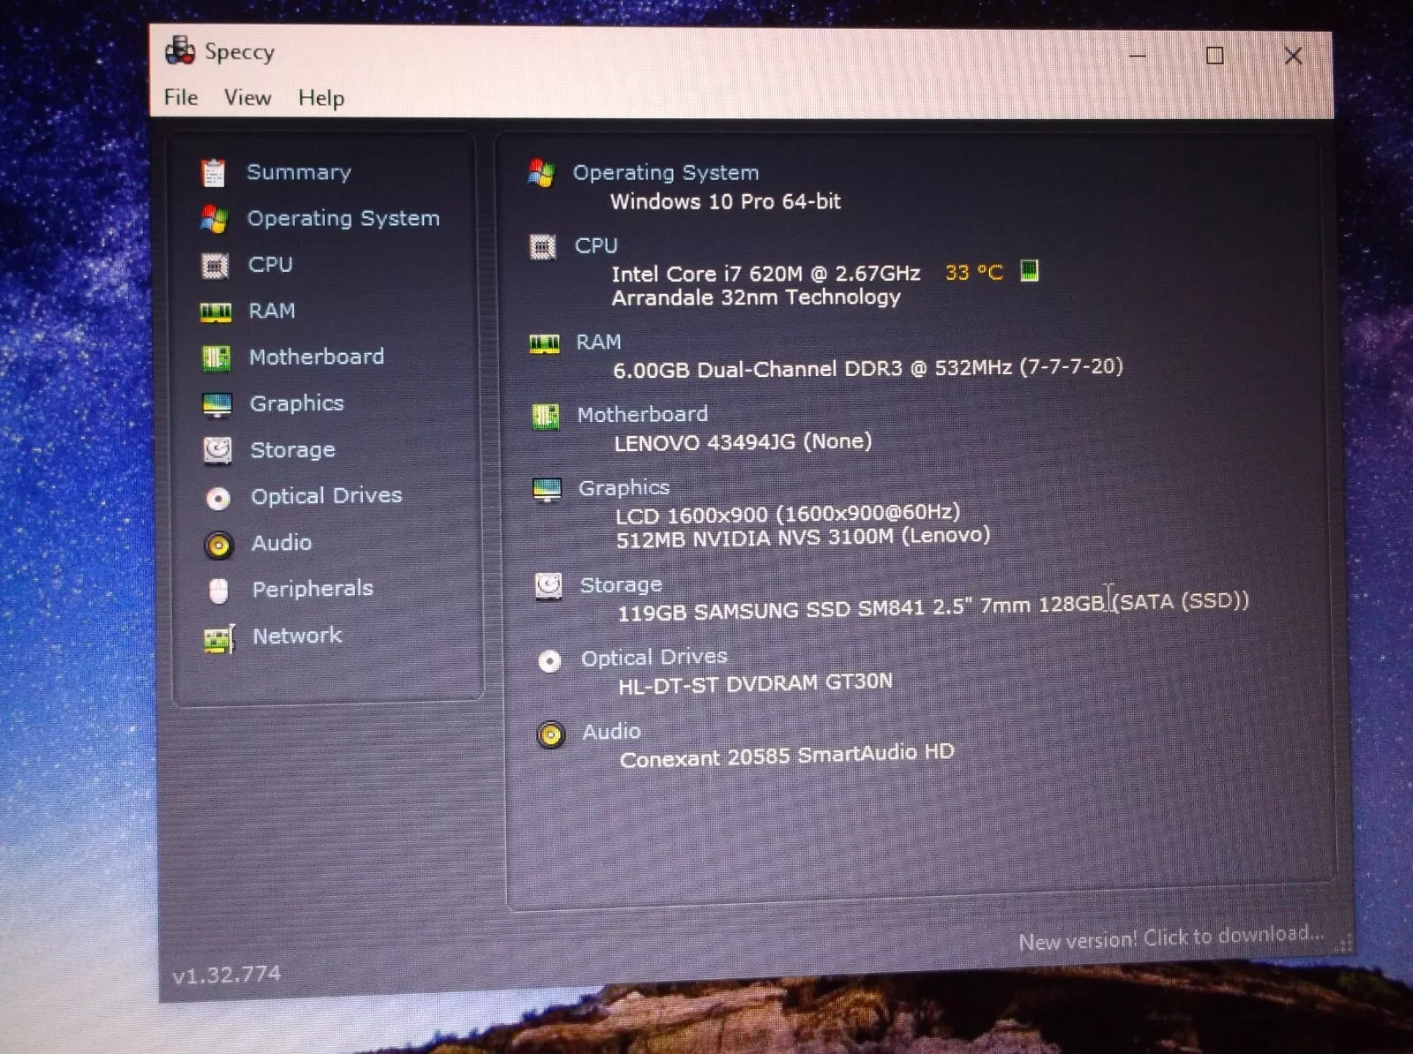Screen dimensions: 1413x1054
Task: Click the Speccy app icon in title bar
Action: [x=180, y=50]
